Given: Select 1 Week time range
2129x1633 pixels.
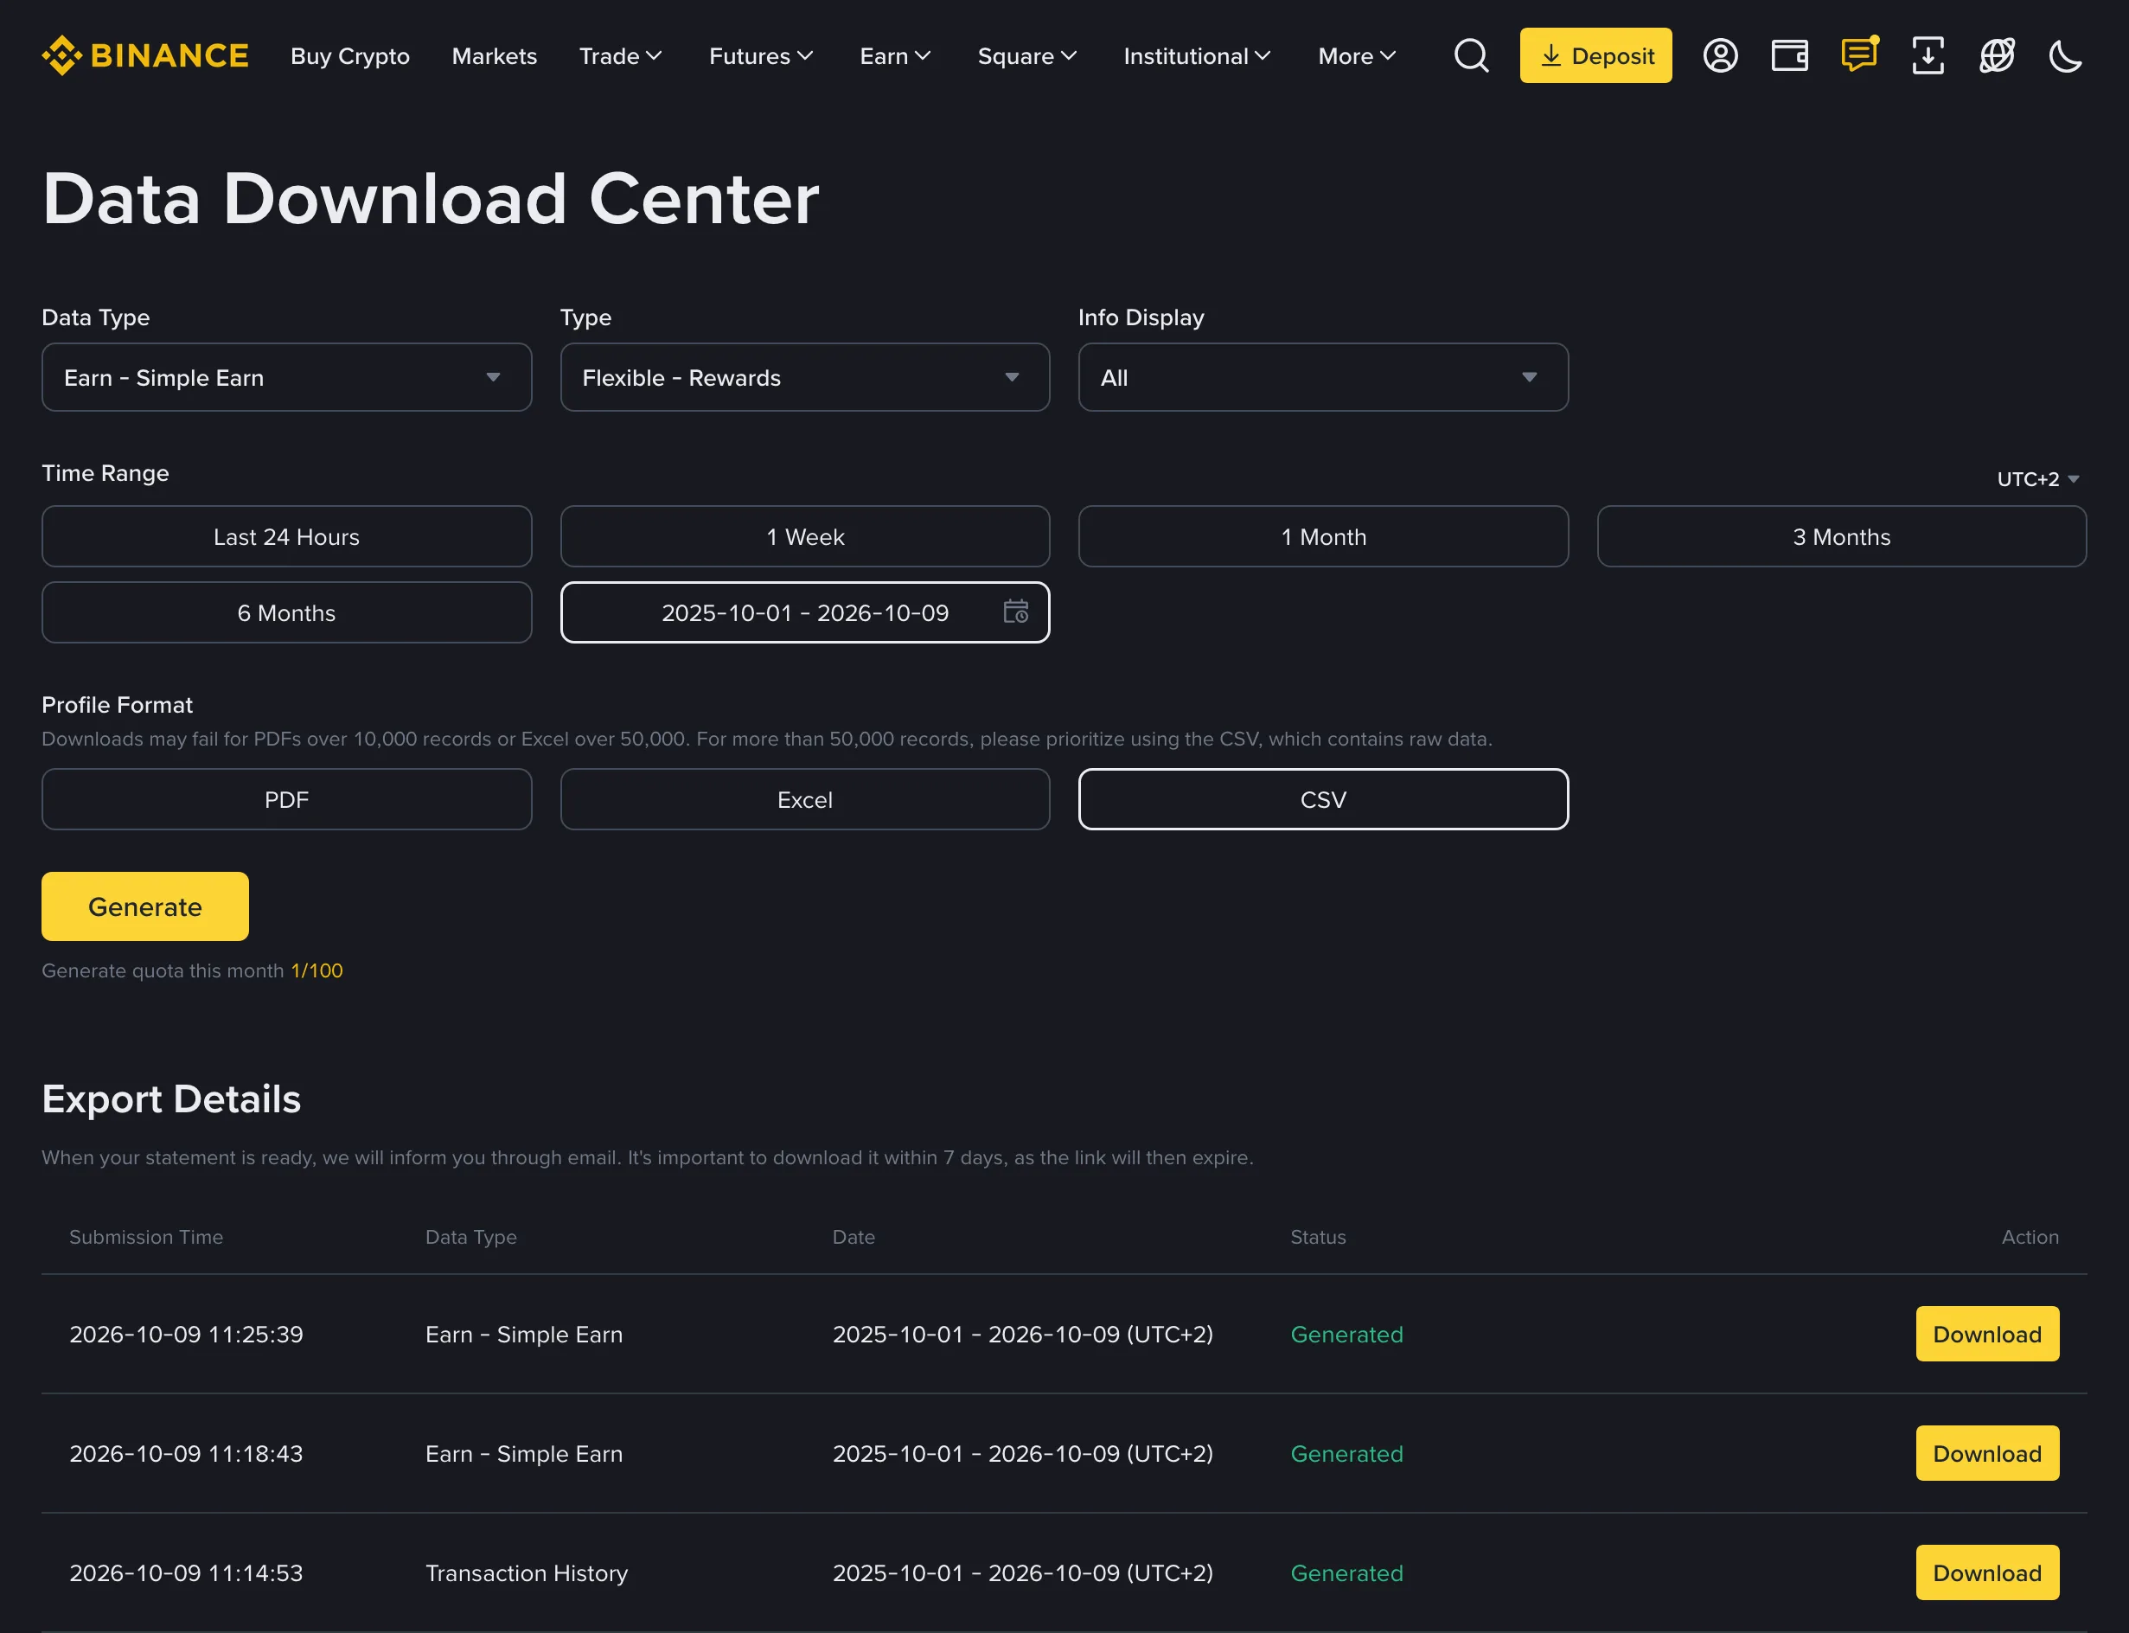Looking at the screenshot, I should pyautogui.click(x=804, y=536).
